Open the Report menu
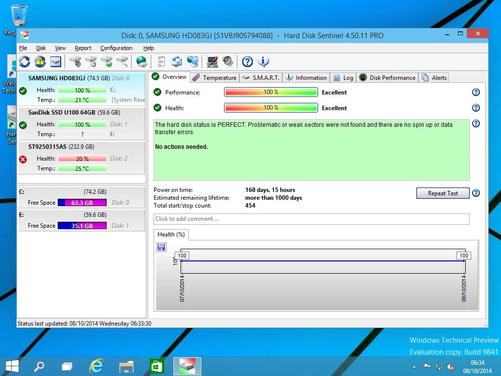 tap(83, 48)
